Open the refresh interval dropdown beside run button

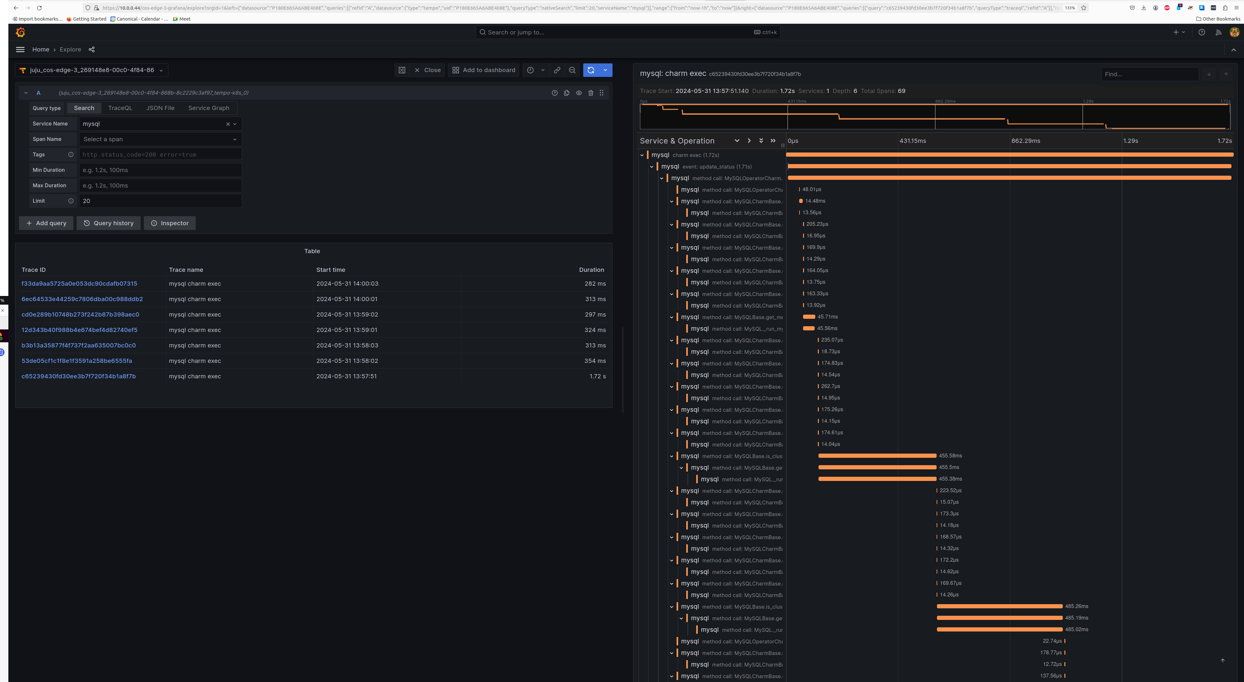click(x=605, y=70)
